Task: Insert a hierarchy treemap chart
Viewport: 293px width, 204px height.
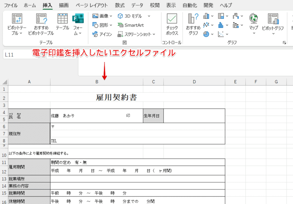Action: click(x=221, y=16)
